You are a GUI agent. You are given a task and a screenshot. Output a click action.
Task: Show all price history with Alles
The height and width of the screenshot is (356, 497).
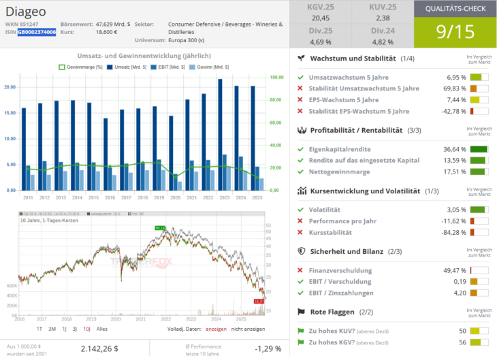pyautogui.click(x=102, y=329)
